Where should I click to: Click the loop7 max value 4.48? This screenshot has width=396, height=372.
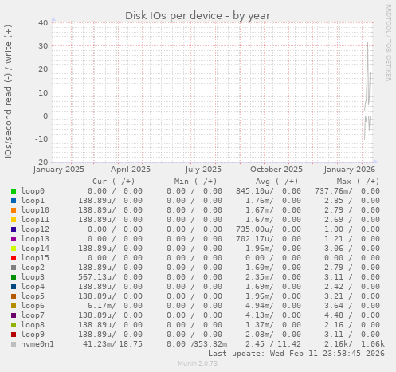tap(334, 315)
